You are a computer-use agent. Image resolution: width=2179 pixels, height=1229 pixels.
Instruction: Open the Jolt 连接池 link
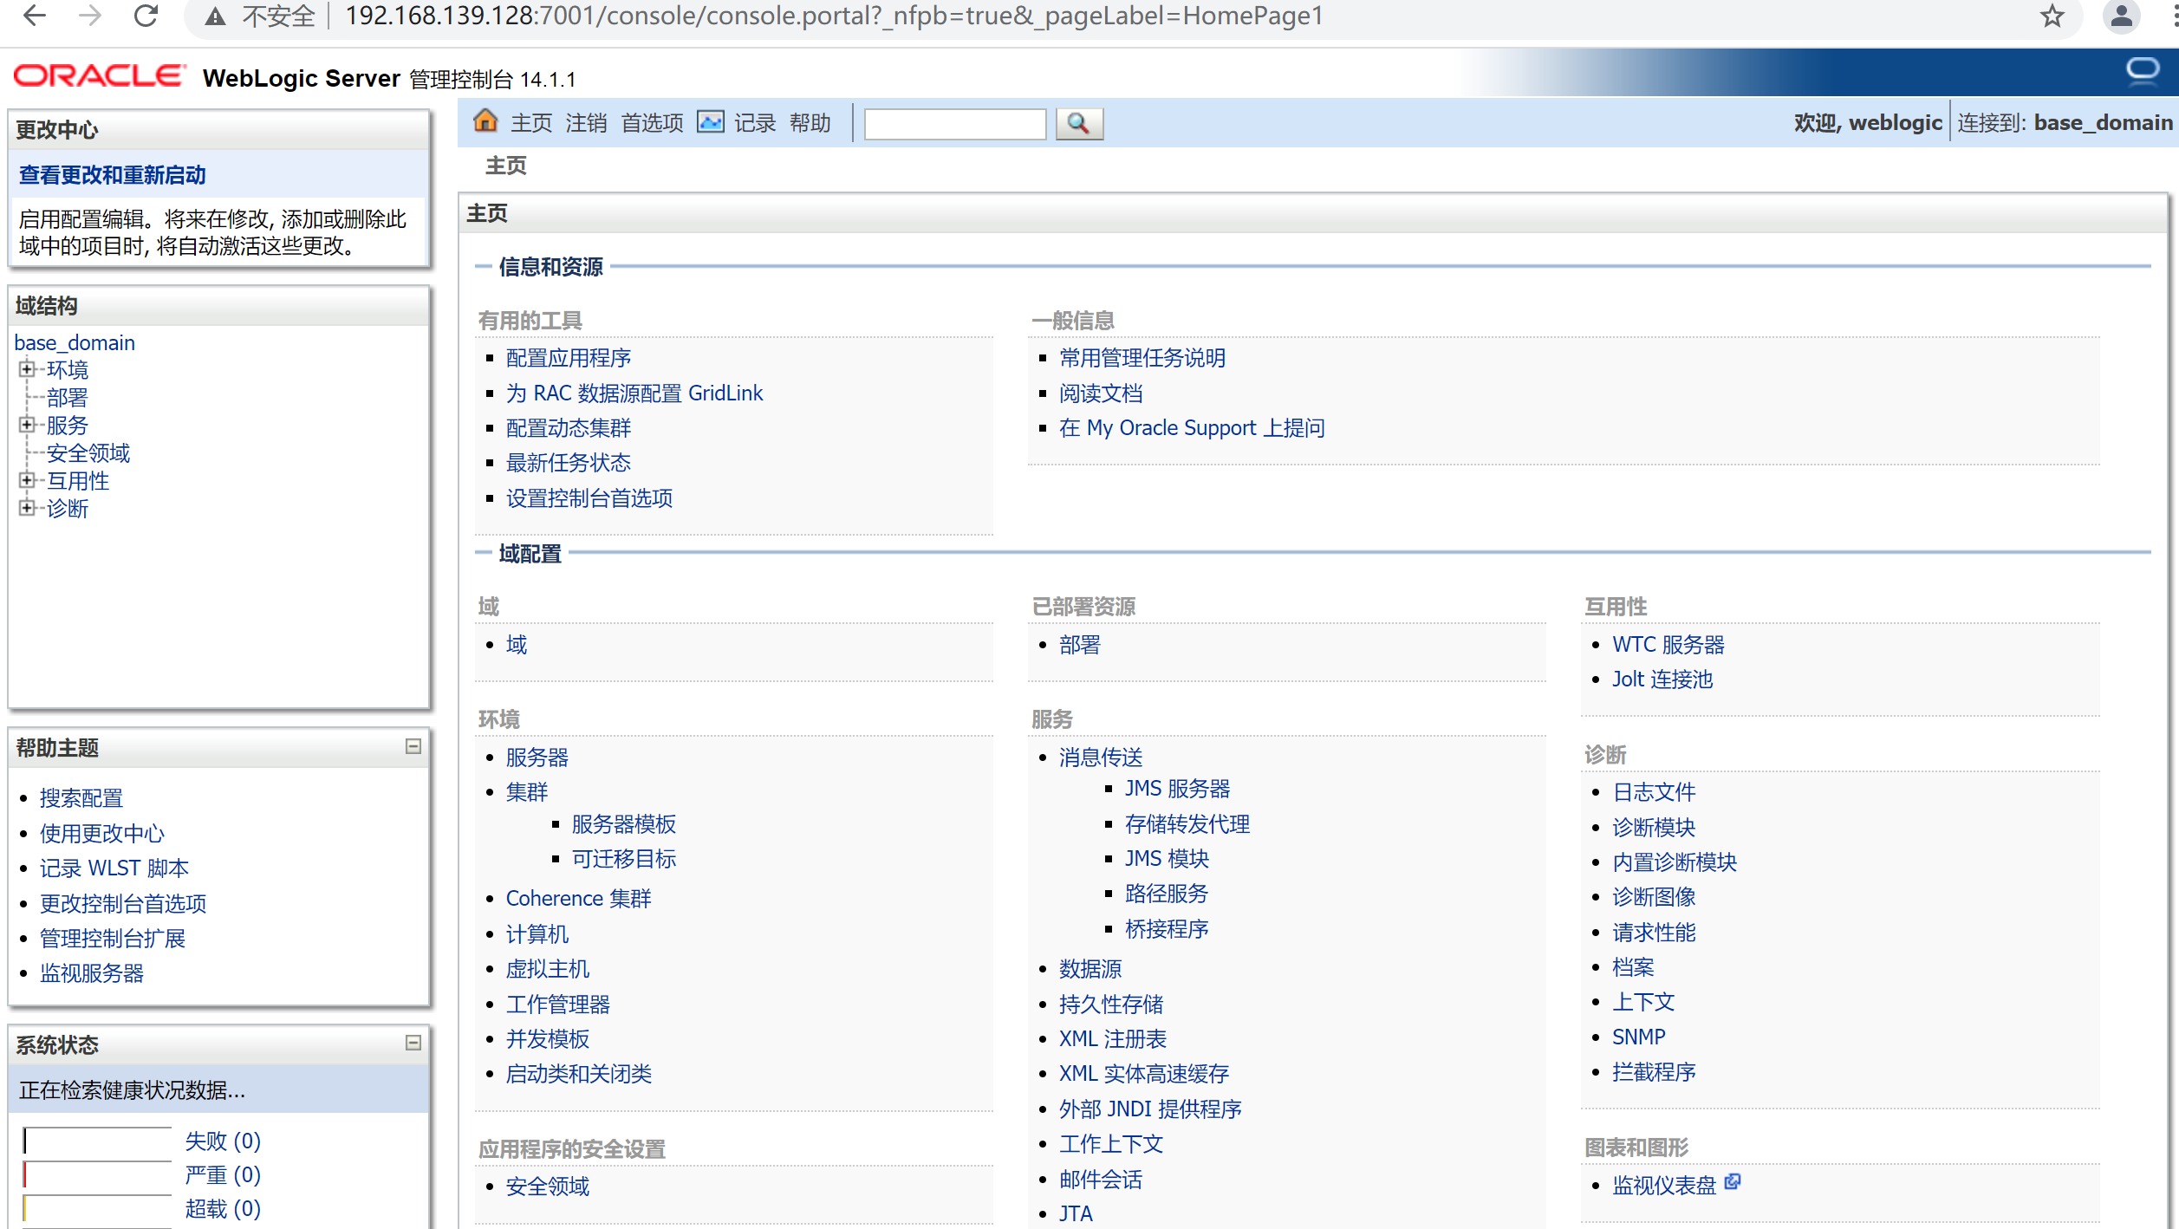[x=1662, y=680]
